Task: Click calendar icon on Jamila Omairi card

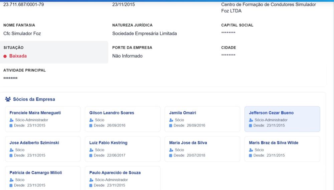Action: coord(171,125)
